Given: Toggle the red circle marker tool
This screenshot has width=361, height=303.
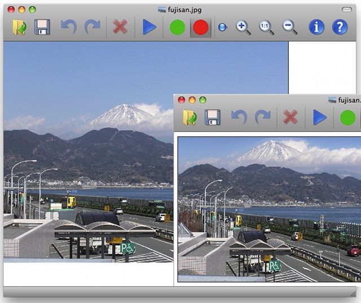Looking at the screenshot, I should 201,28.
